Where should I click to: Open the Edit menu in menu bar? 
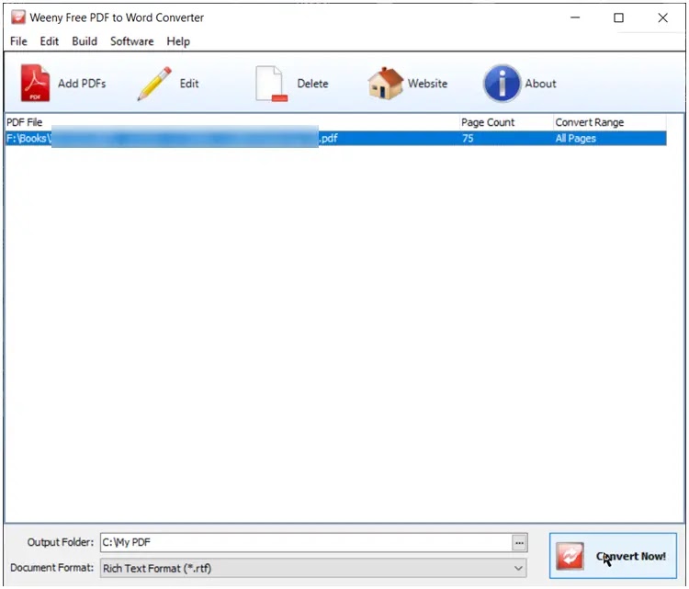click(50, 41)
